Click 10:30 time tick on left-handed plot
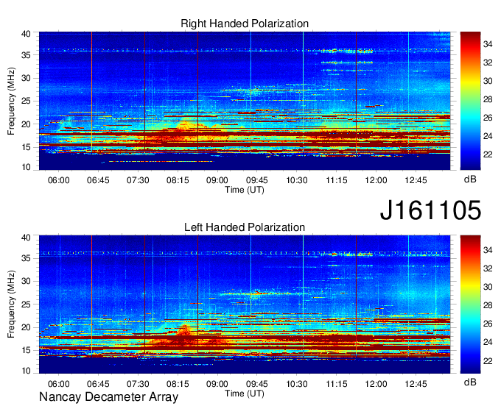 coord(296,384)
